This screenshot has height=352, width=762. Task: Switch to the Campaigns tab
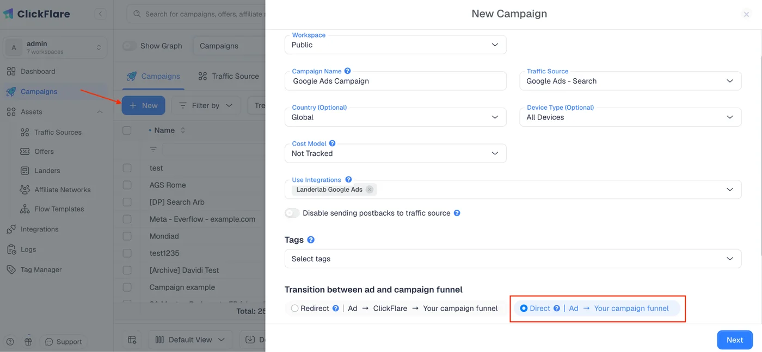coord(153,76)
